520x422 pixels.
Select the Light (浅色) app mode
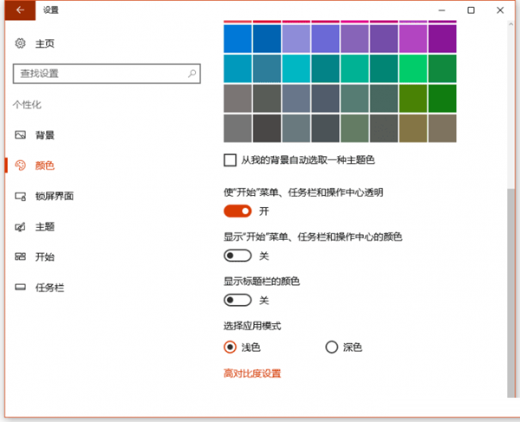[230, 347]
